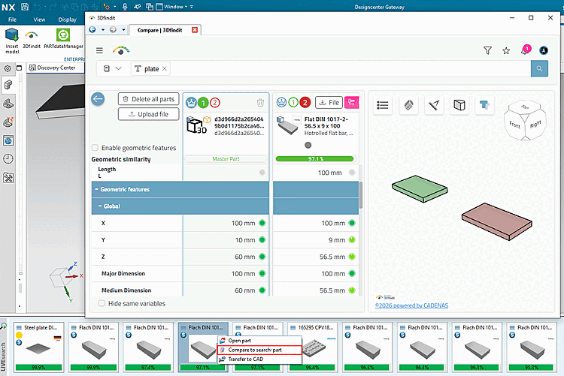Open the filter funnel icon
This screenshot has width=564, height=376.
pyautogui.click(x=487, y=50)
